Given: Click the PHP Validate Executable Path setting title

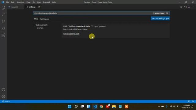Looking at the screenshot, I should click(x=77, y=26).
